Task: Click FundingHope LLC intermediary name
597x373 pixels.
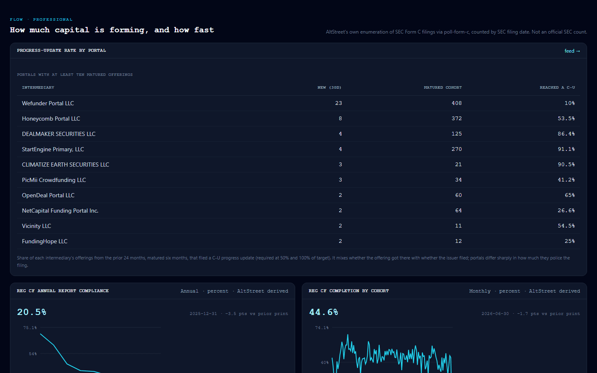Action: [44, 241]
